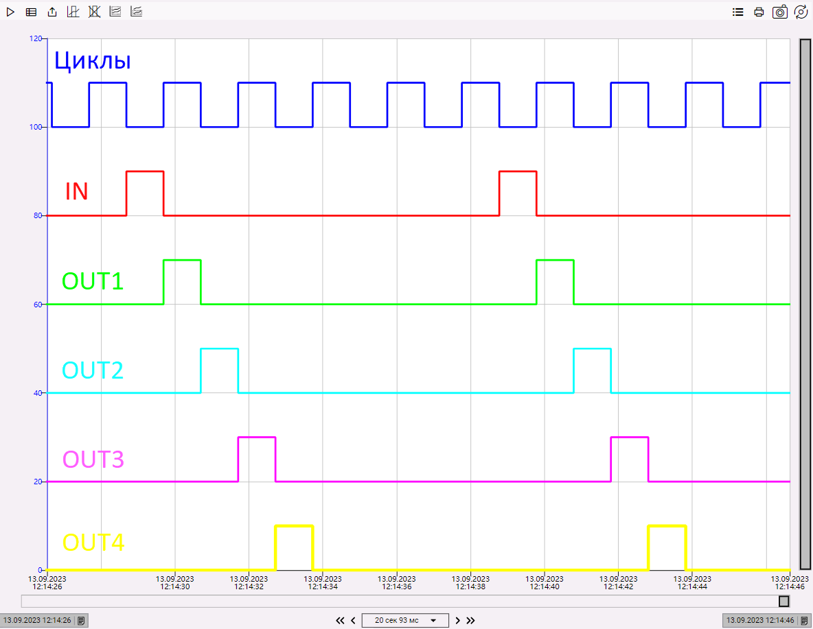The height and width of the screenshot is (629, 813).
Task: Click the start timestamp 13.09.2023 12:14:26
Action: coord(39,620)
